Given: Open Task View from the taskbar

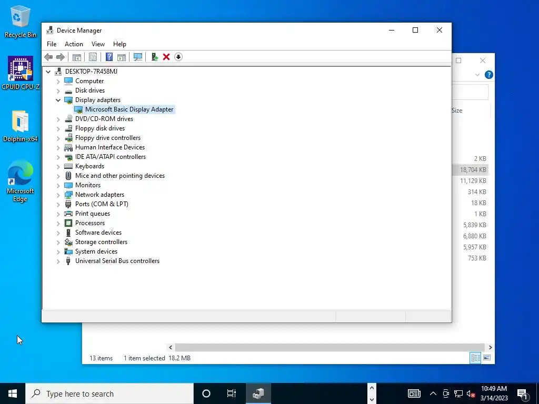Looking at the screenshot, I should coord(232,393).
